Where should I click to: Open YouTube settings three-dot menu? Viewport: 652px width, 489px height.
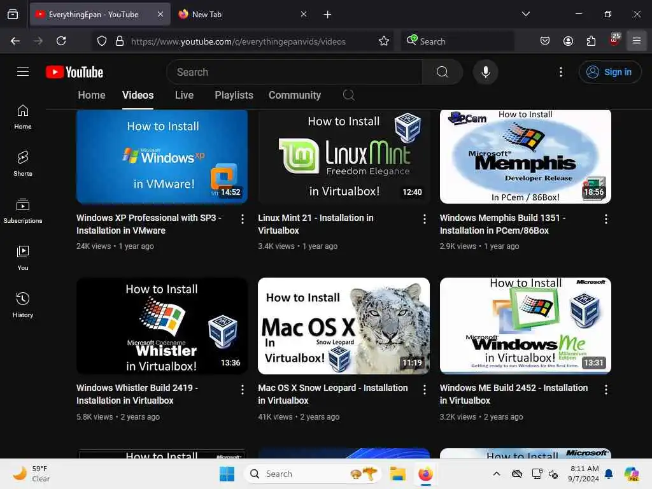click(561, 72)
